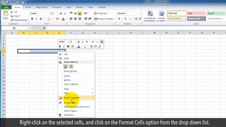226x127 pixels.
Task: Click accounting dollar format in ribbon
Action: point(119,19)
